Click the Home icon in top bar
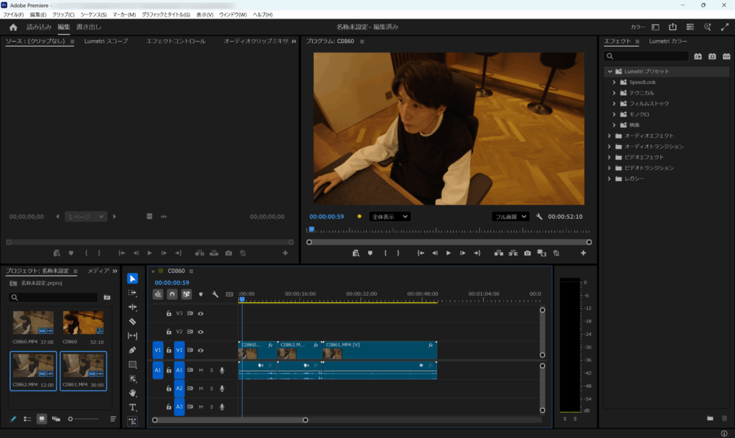 click(13, 27)
